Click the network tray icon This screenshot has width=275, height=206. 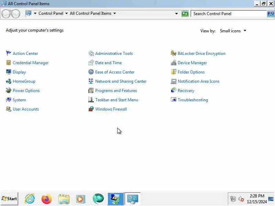pyautogui.click(x=233, y=199)
